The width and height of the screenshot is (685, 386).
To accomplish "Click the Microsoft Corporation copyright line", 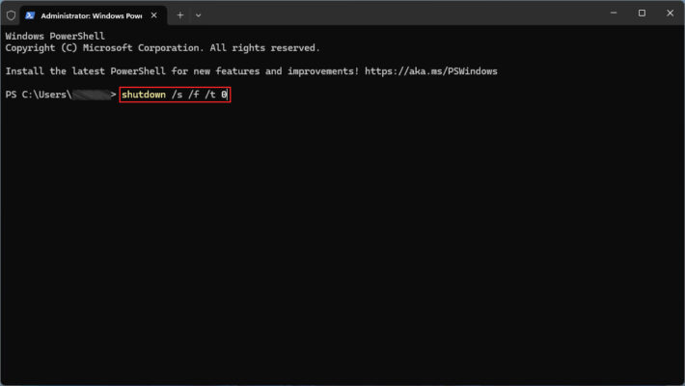I will pos(161,47).
